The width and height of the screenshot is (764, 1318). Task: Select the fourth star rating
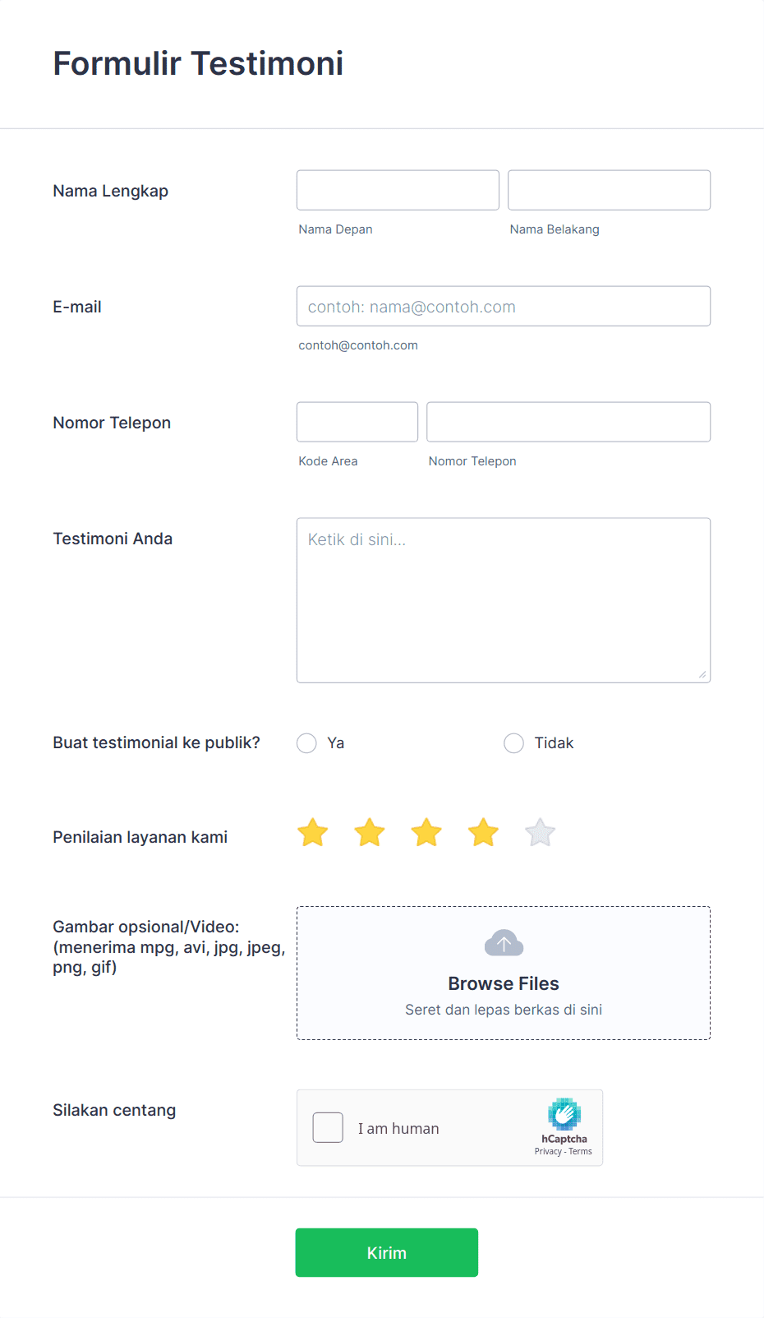(482, 832)
